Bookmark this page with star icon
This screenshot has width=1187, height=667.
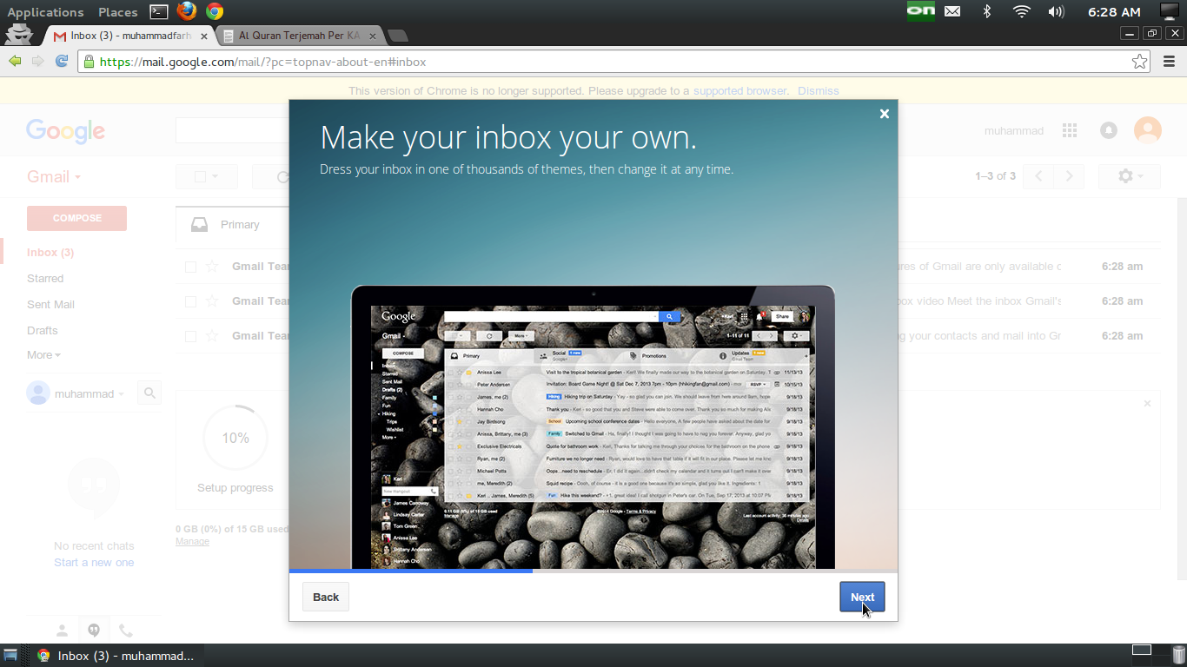click(1139, 62)
